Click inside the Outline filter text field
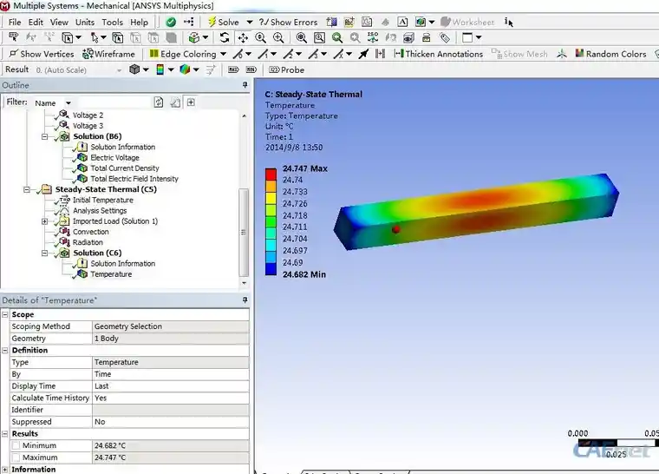 coord(114,102)
